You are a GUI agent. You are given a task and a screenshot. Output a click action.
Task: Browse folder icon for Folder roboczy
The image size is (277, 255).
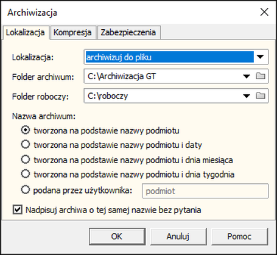tap(261, 96)
